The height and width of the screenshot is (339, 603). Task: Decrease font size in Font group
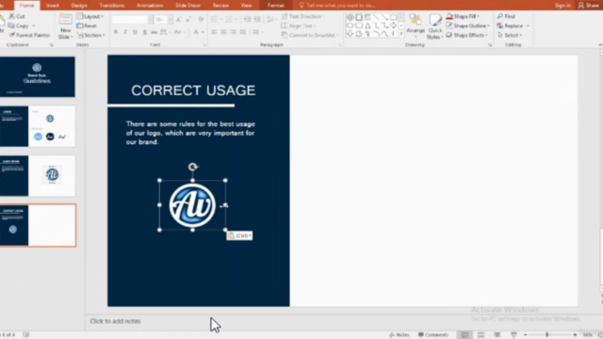coord(188,19)
